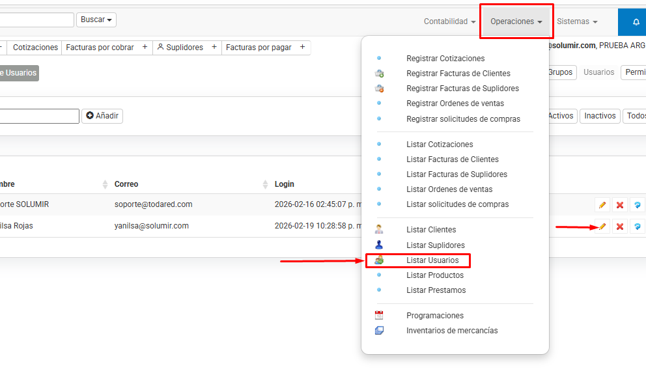Click the notification bell icon
This screenshot has width=646, height=373.
click(x=636, y=21)
